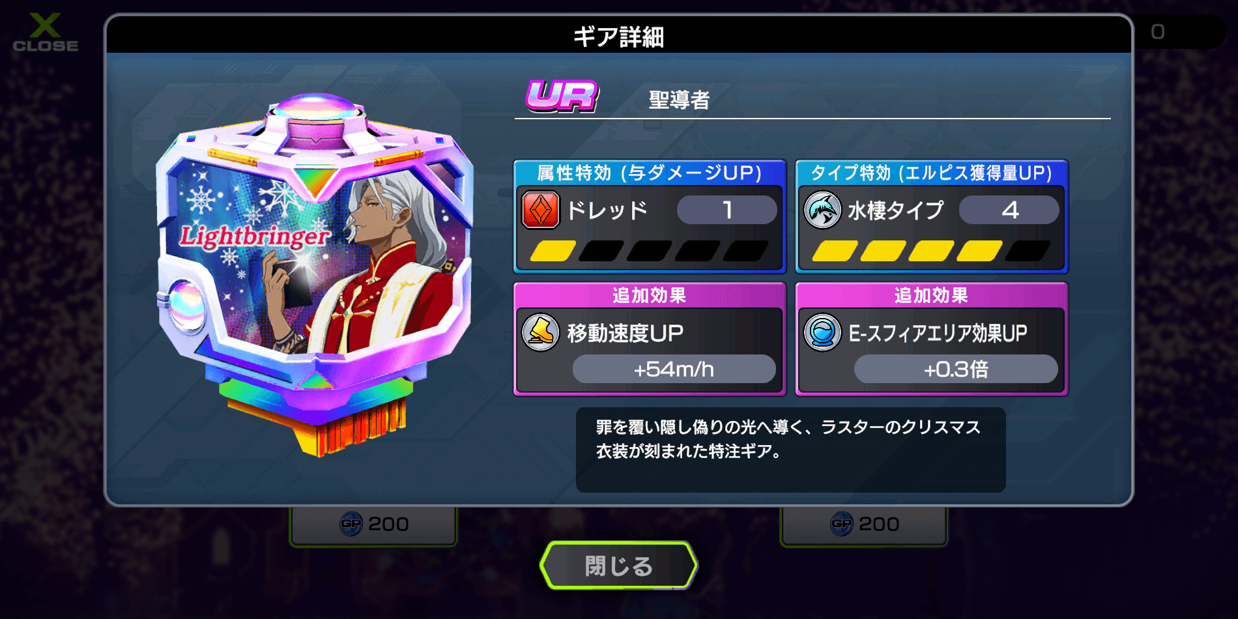Image resolution: width=1238 pixels, height=619 pixels.
Task: Click the Dread level gauge bar
Action: [x=650, y=251]
